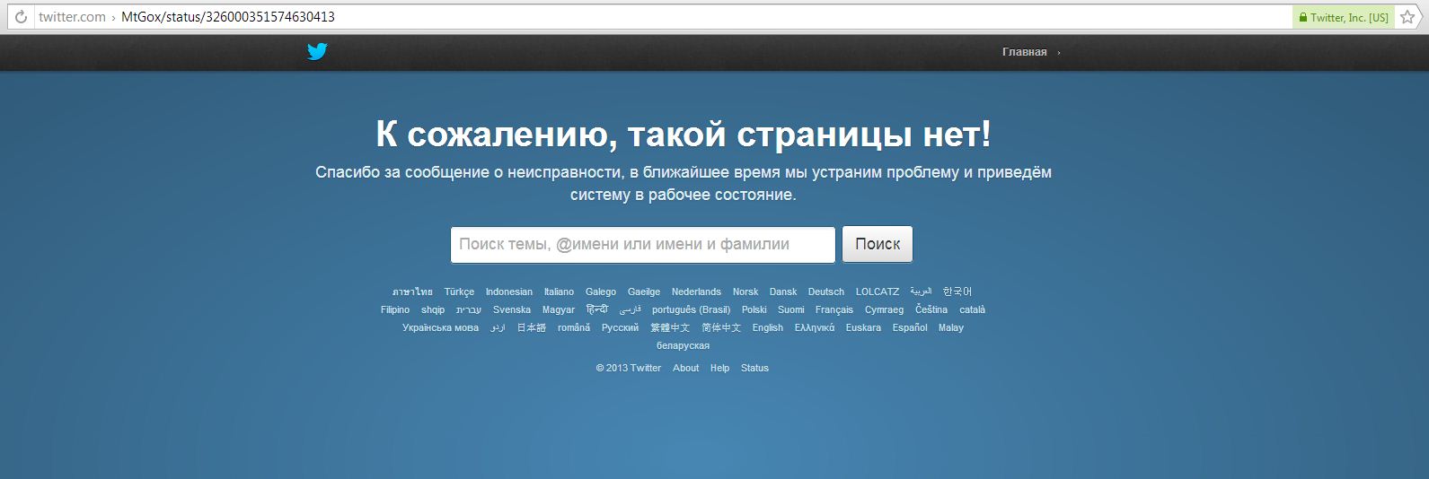
Task: Select the Persian فارسی language link
Action: point(631,309)
